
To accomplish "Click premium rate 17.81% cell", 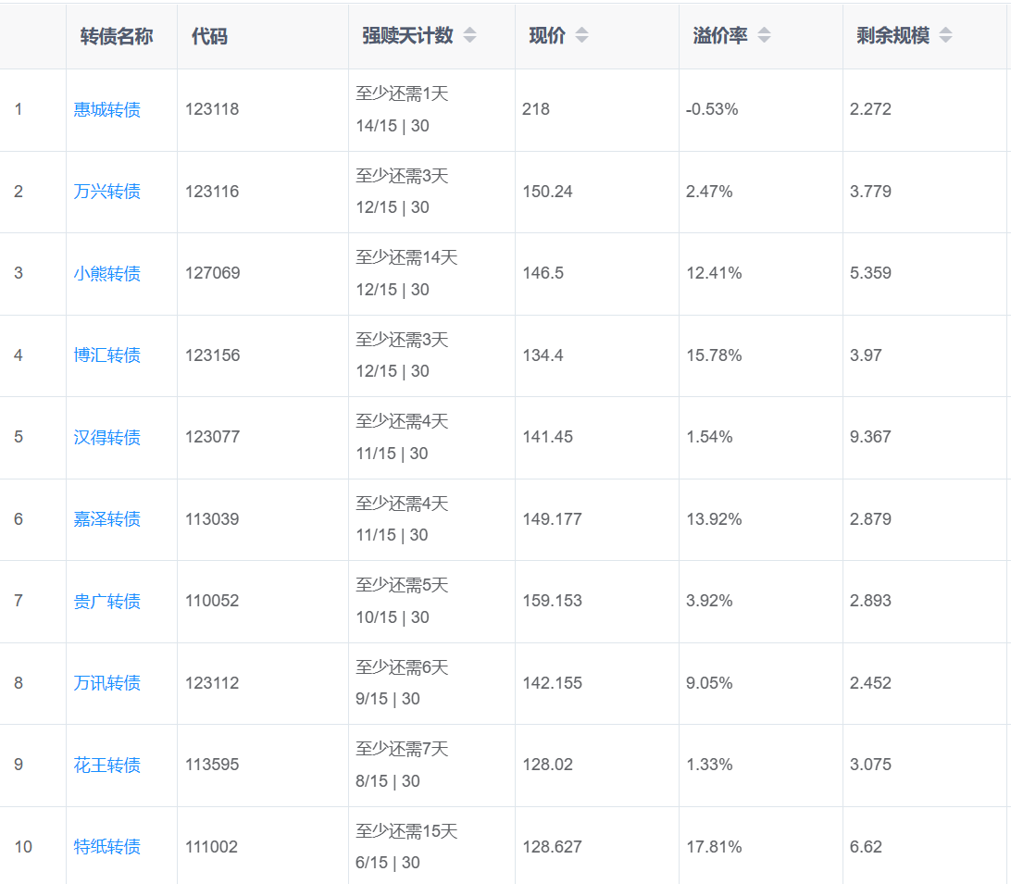I will tap(714, 847).
